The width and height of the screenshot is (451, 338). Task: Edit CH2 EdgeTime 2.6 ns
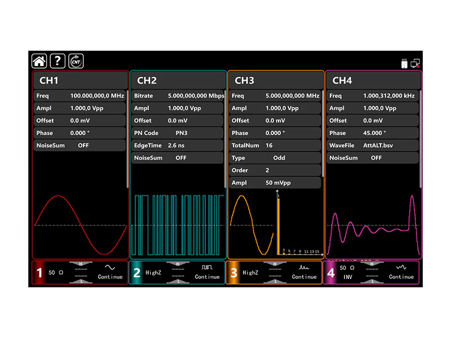point(177,145)
